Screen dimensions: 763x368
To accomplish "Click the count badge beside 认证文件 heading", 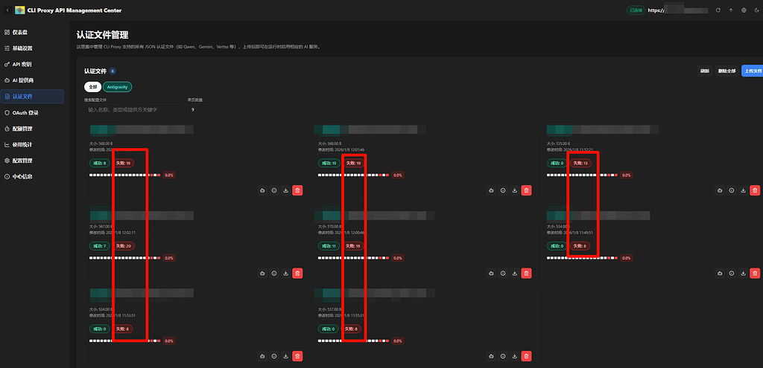I will [113, 71].
